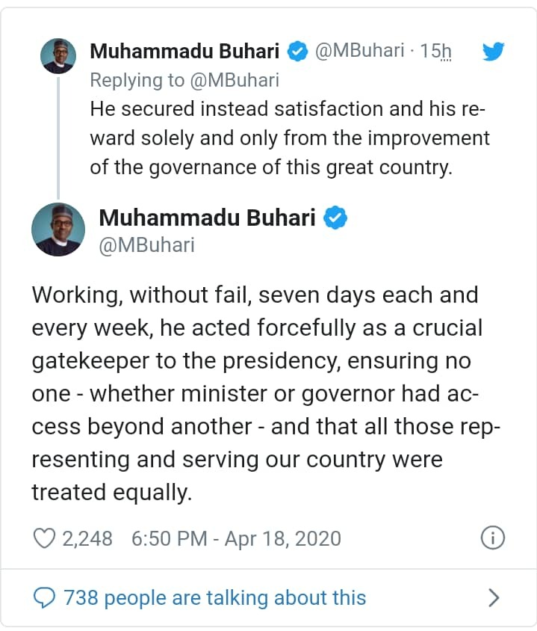The width and height of the screenshot is (537, 631).
Task: Click the 2,248 likes count
Action: (87, 538)
